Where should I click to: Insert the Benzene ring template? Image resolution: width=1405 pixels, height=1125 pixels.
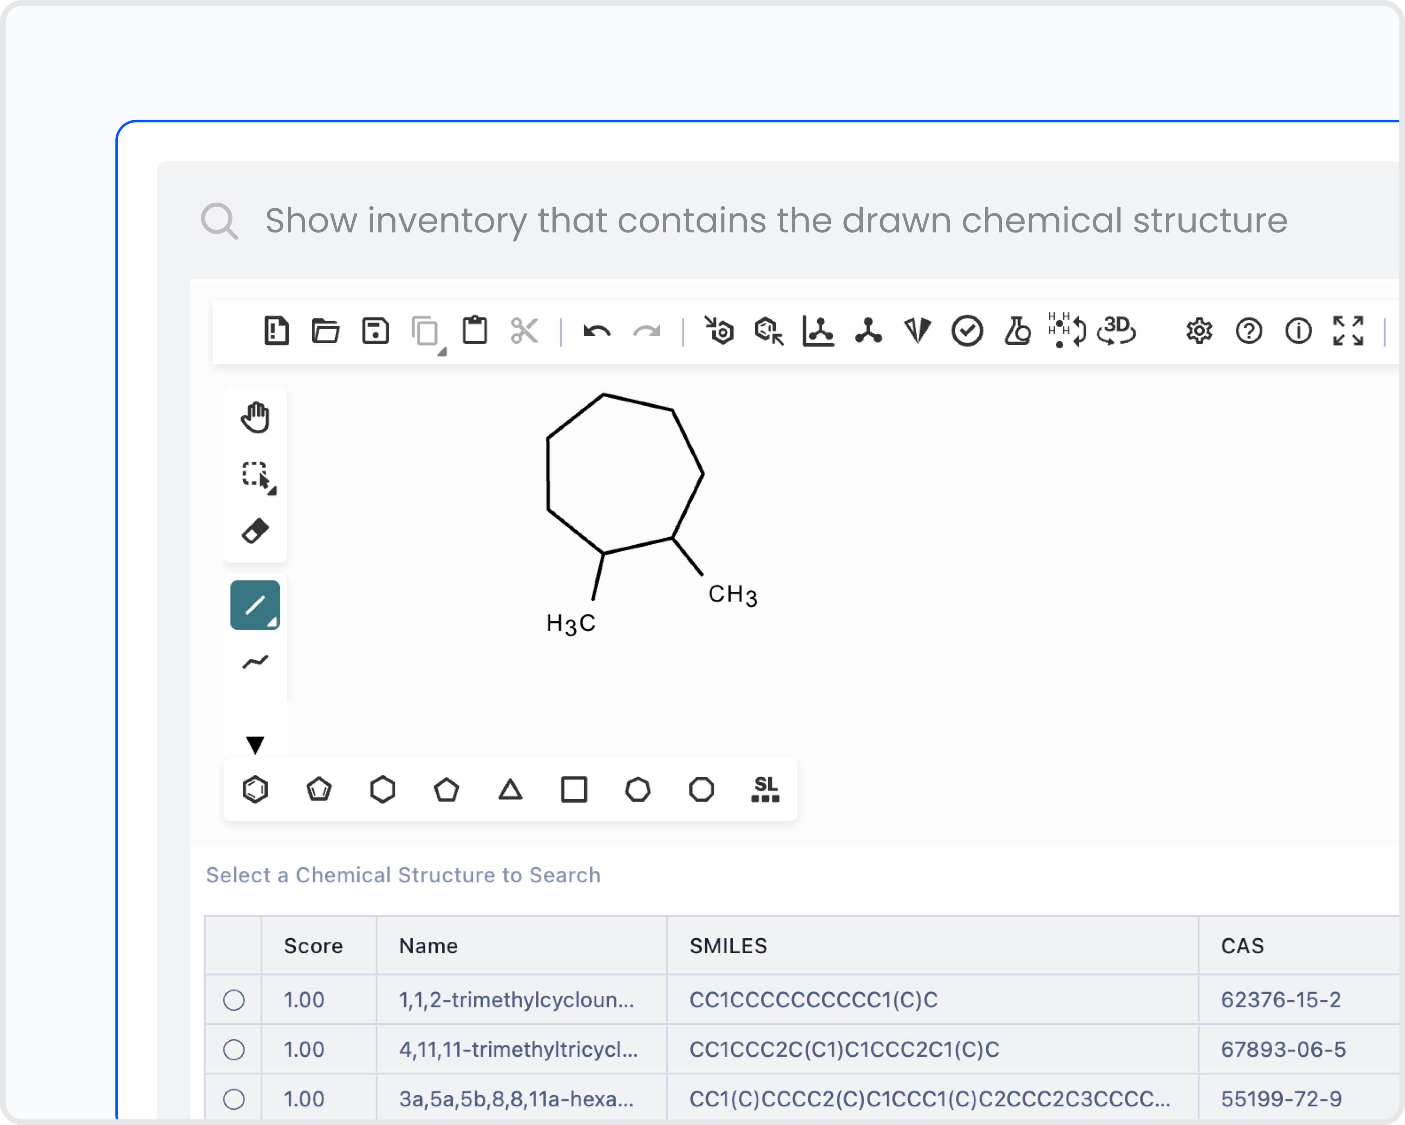[255, 790]
